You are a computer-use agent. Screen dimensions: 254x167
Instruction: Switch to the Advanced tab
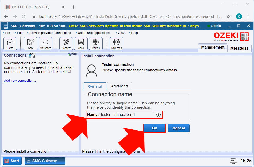pyautogui.click(x=119, y=86)
